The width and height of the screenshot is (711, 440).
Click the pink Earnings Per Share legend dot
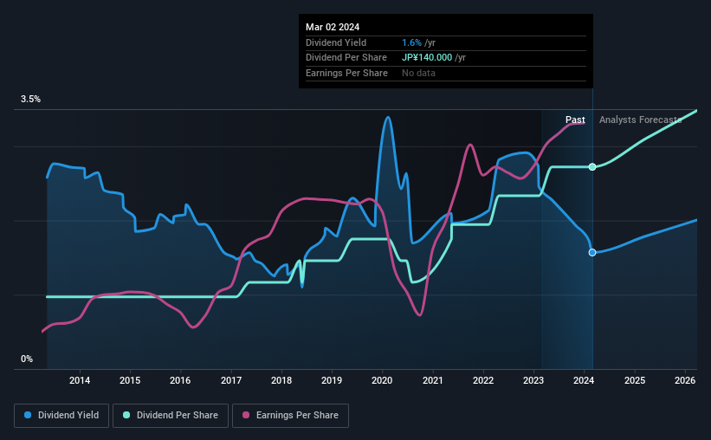tap(246, 415)
